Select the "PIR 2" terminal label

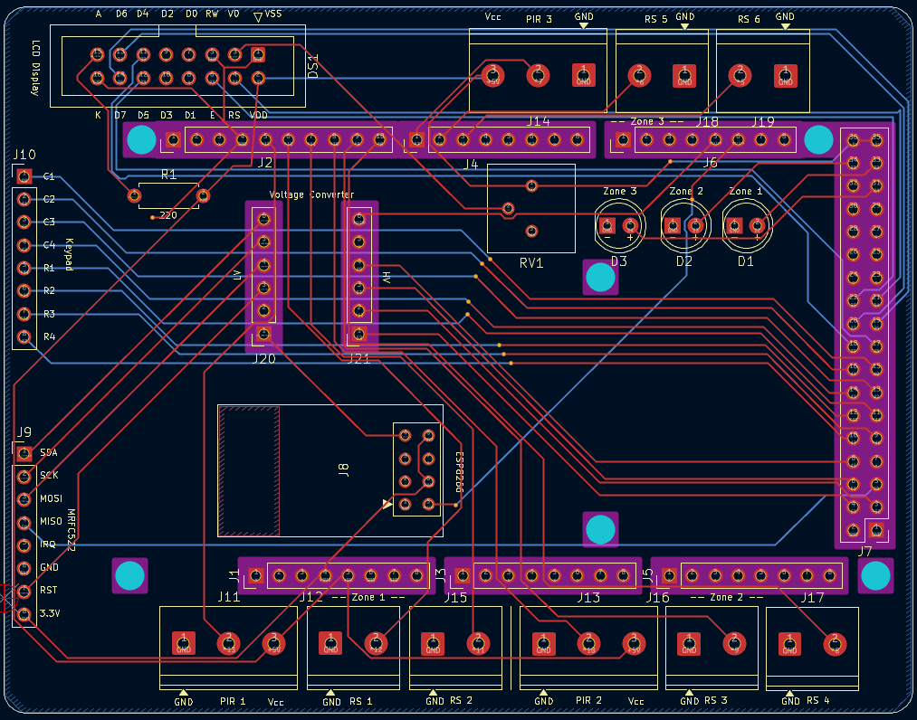pos(588,700)
